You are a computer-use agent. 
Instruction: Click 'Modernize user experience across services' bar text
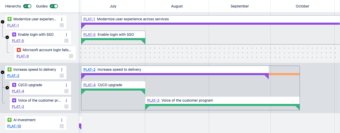tap(133, 19)
